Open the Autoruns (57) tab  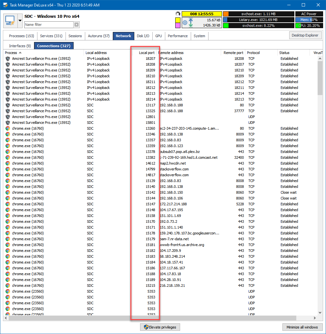point(99,36)
